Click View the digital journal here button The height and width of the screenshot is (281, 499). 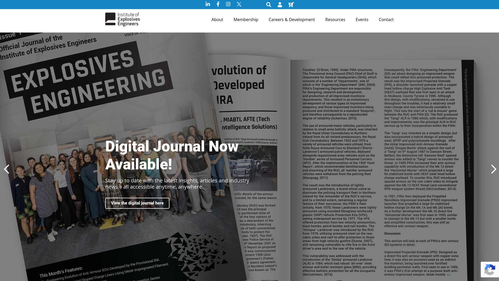click(x=137, y=203)
